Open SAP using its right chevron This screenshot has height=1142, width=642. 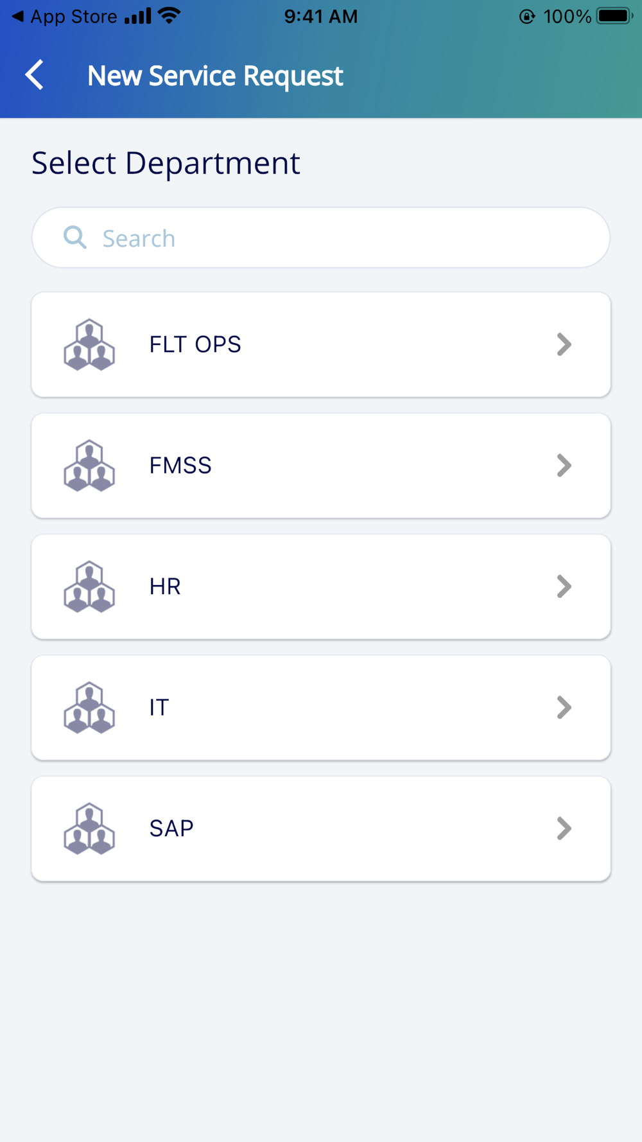(x=564, y=829)
